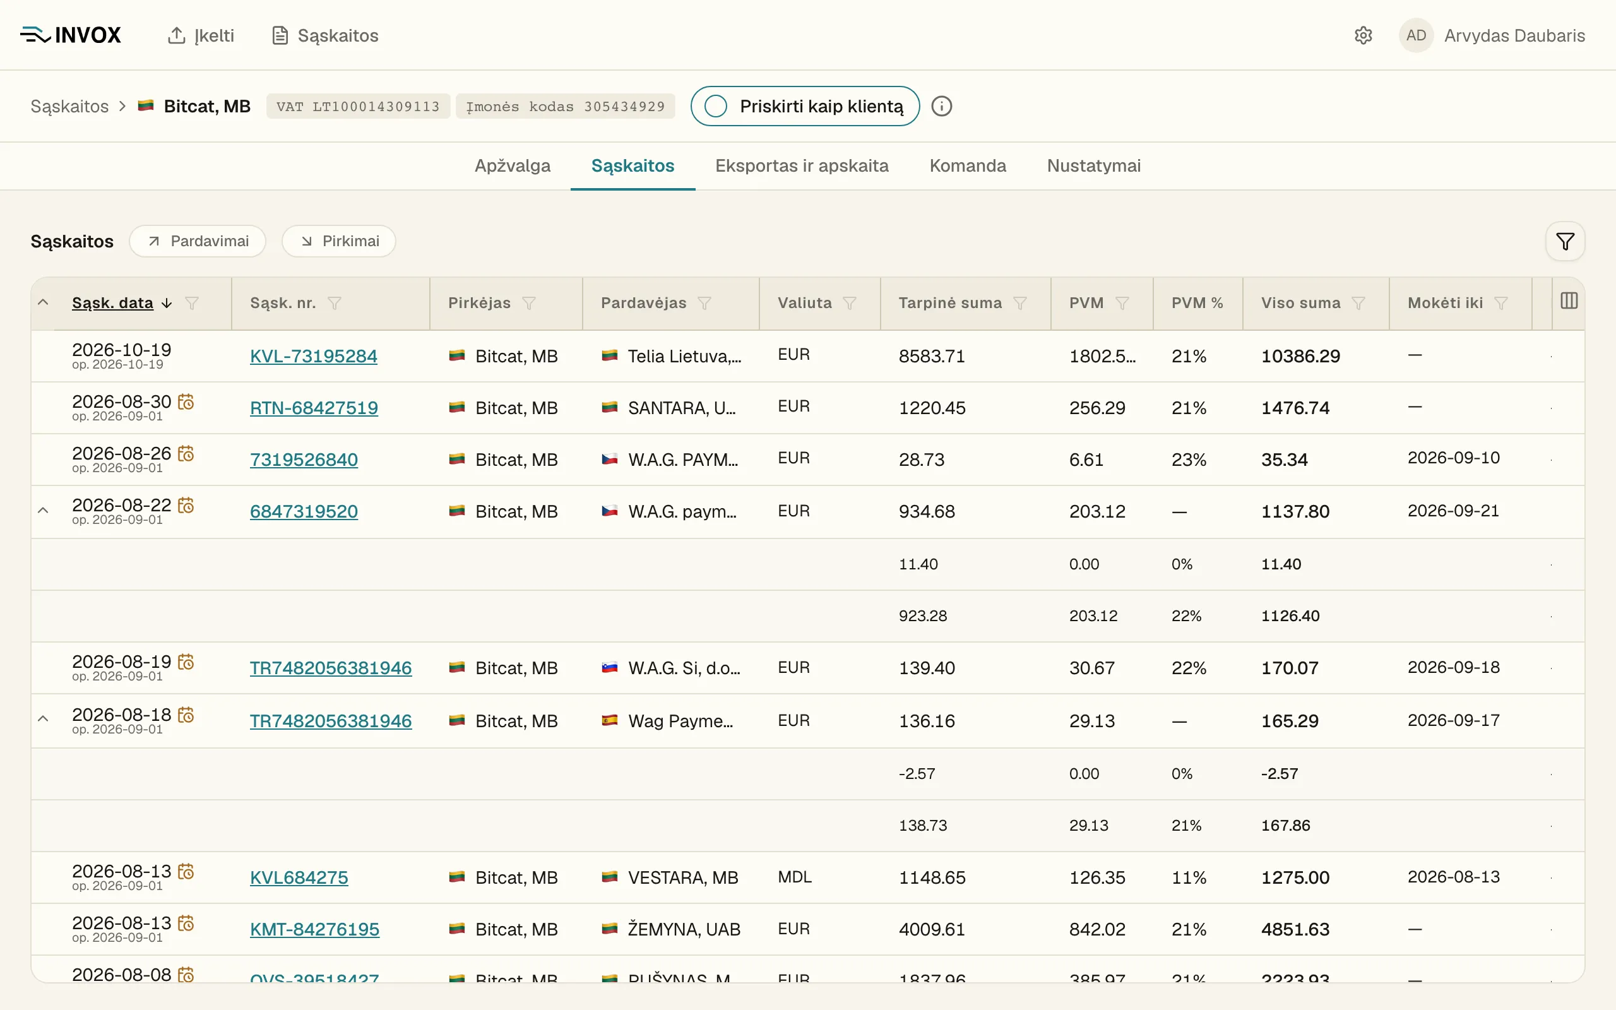Click calendar icon beside 2026-08-18 date
The width and height of the screenshot is (1616, 1010).
(186, 715)
